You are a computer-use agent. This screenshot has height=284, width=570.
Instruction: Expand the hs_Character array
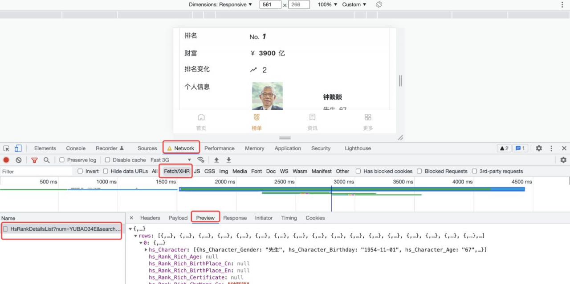[146, 250]
